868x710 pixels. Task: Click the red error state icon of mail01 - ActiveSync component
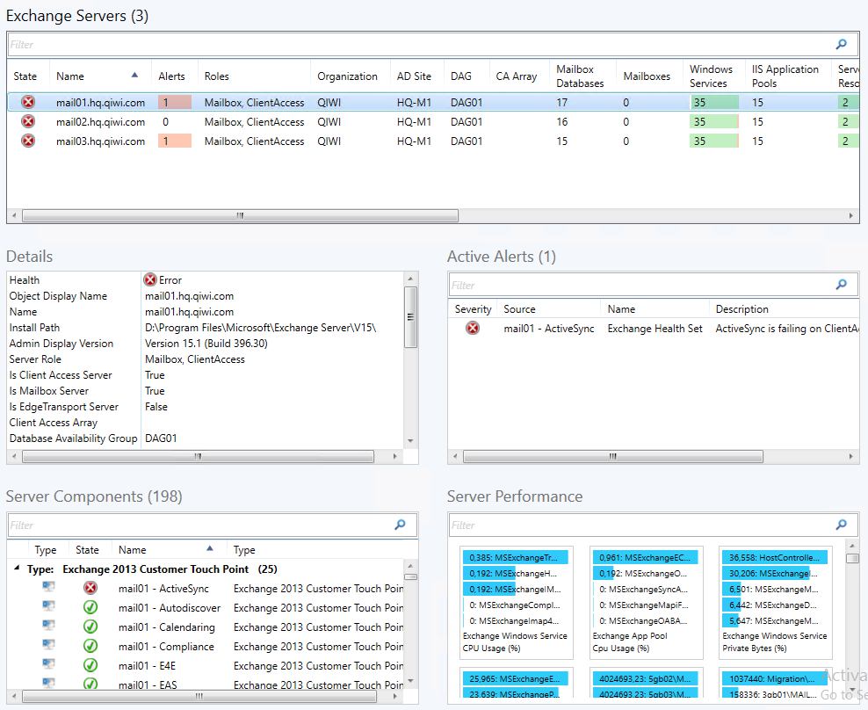point(90,588)
